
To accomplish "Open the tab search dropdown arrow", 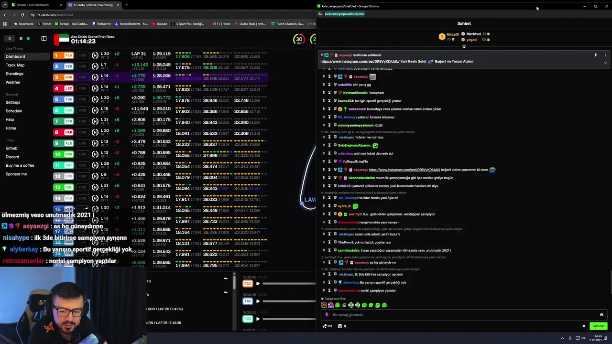I will click(4, 5).
